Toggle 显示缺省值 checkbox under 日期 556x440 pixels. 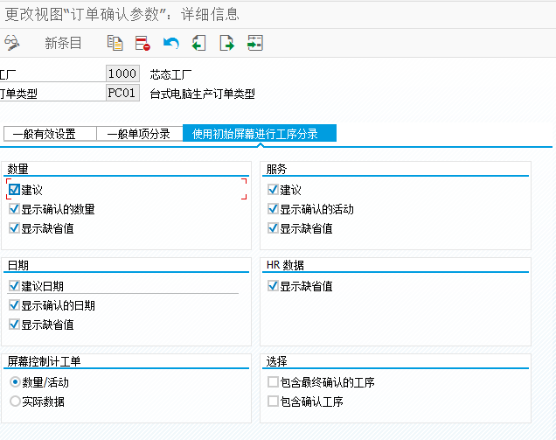(14, 324)
